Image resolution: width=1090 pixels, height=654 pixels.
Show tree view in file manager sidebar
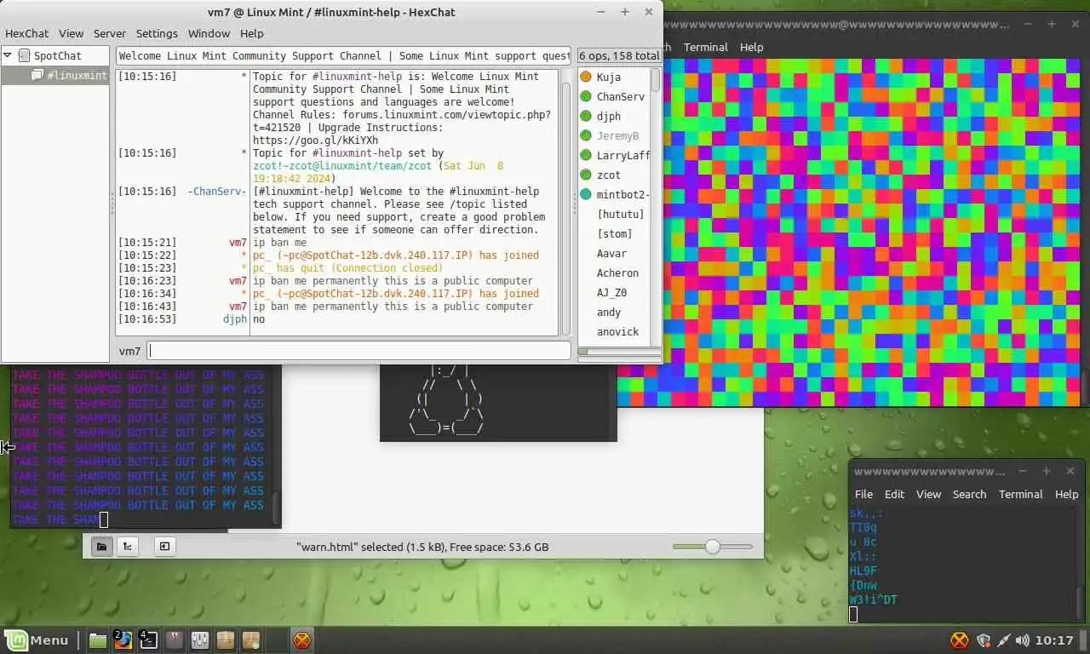pos(127,547)
